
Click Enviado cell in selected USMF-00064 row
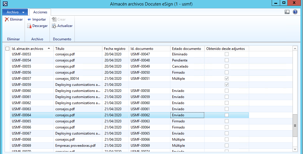[x=187, y=115]
